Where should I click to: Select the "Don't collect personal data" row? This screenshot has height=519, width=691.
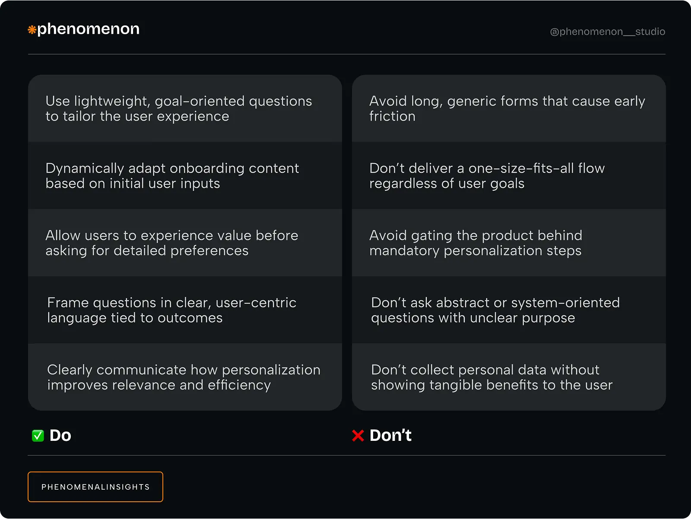[509, 377]
